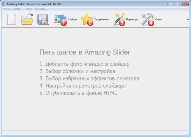Open the Дизайн menu
Image resolution: width=191 pixels, height=137 pixels.
click(18, 9)
